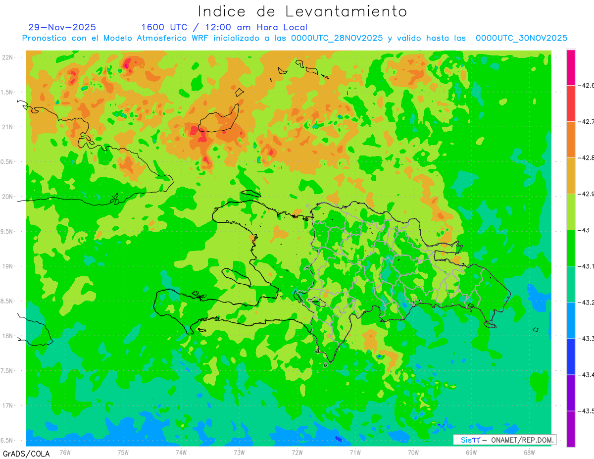Click the '73W' longitude label
This screenshot has width=594, height=459.
(x=239, y=452)
